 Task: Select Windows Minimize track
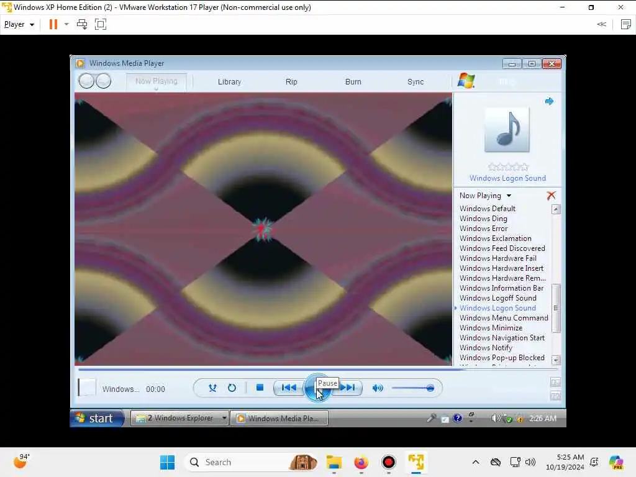pos(491,328)
